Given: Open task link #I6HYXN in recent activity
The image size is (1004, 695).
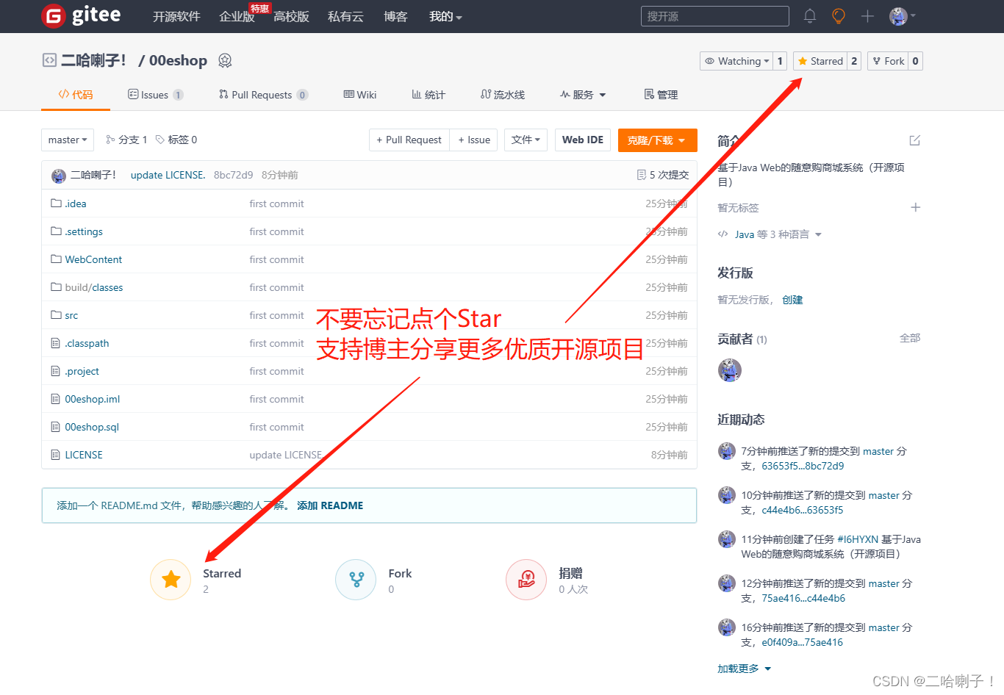Looking at the screenshot, I should pos(858,539).
